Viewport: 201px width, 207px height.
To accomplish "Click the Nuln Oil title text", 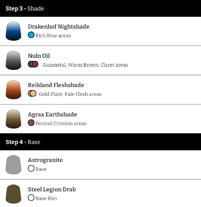I will (x=39, y=56).
